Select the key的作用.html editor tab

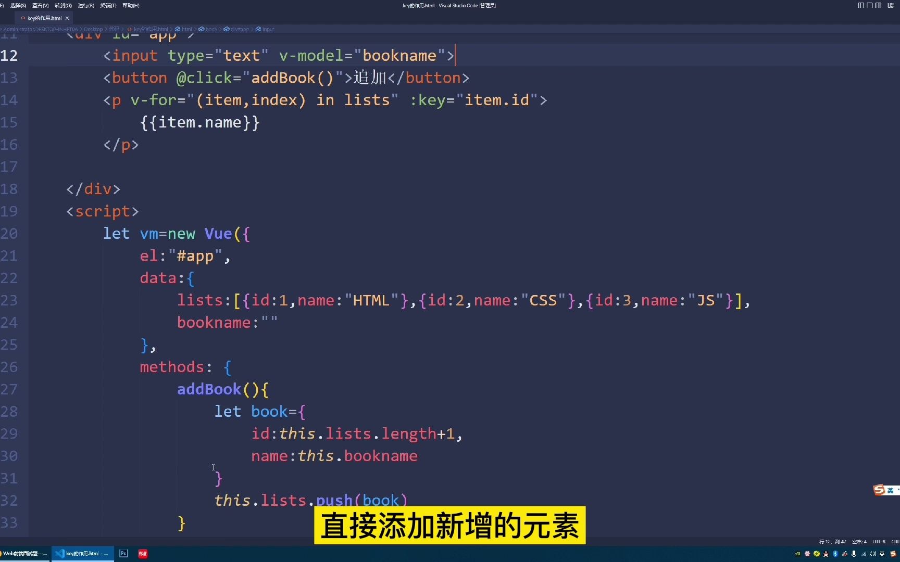44,18
